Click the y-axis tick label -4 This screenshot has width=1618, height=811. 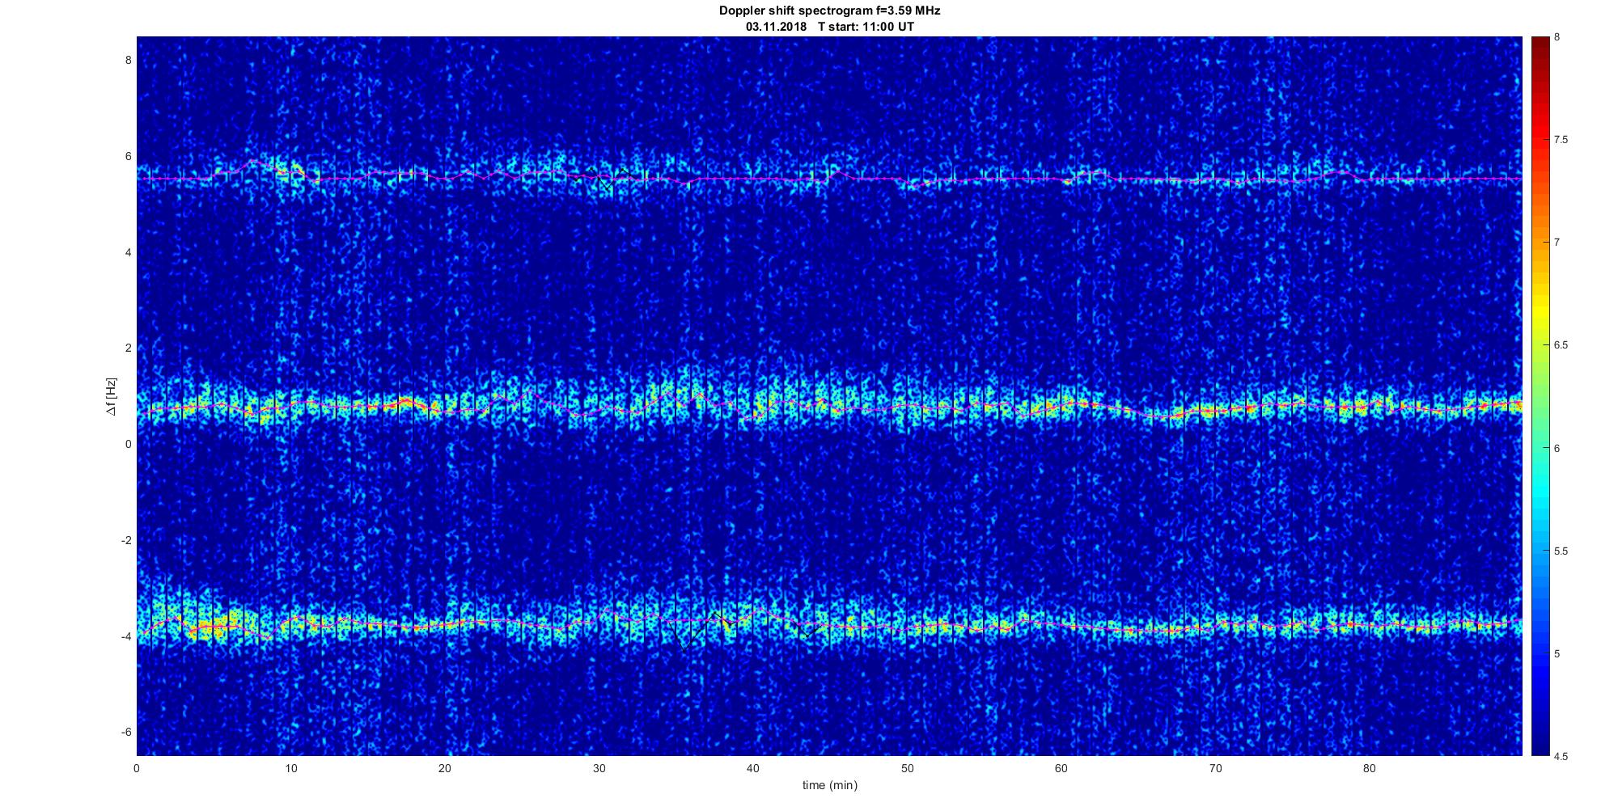tap(126, 636)
